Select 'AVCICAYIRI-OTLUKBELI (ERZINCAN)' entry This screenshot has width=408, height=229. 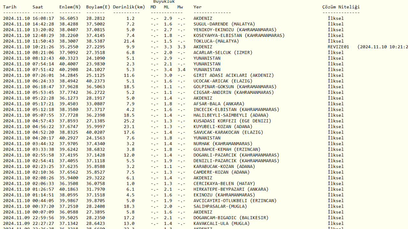coord(235,201)
